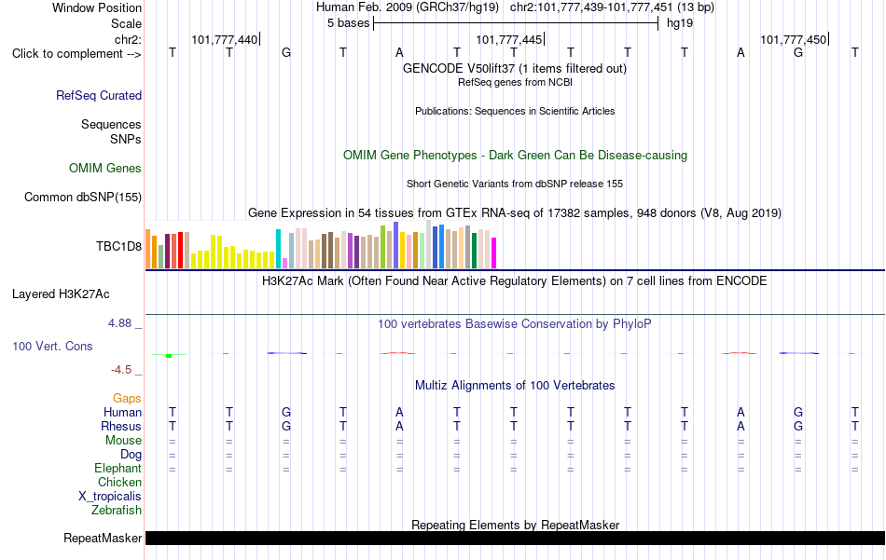Click the -4.5 PhyloP lower value
The image size is (886, 560).
(121, 370)
